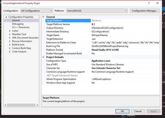Open the VC++ Directories page
165x118 pixels.
21,27
